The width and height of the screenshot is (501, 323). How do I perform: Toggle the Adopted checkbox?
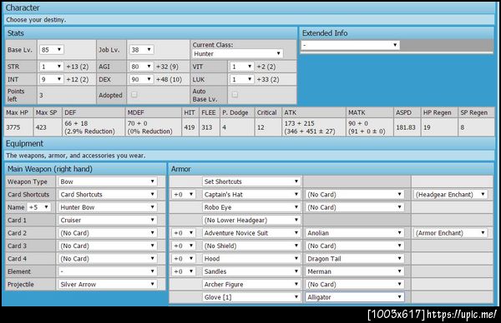134,95
